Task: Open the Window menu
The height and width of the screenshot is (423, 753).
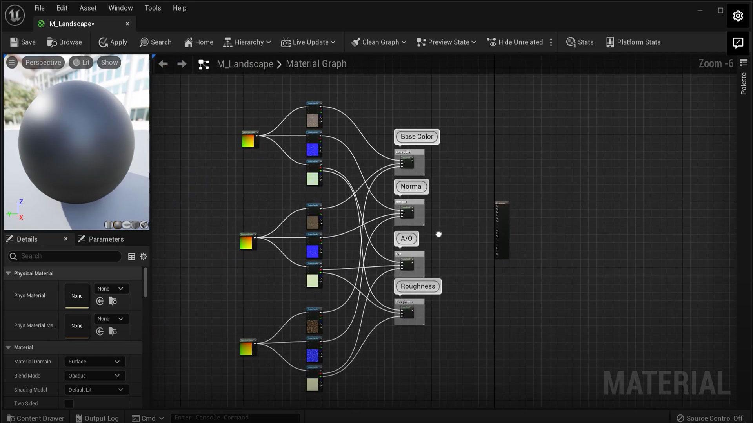Action: point(120,8)
